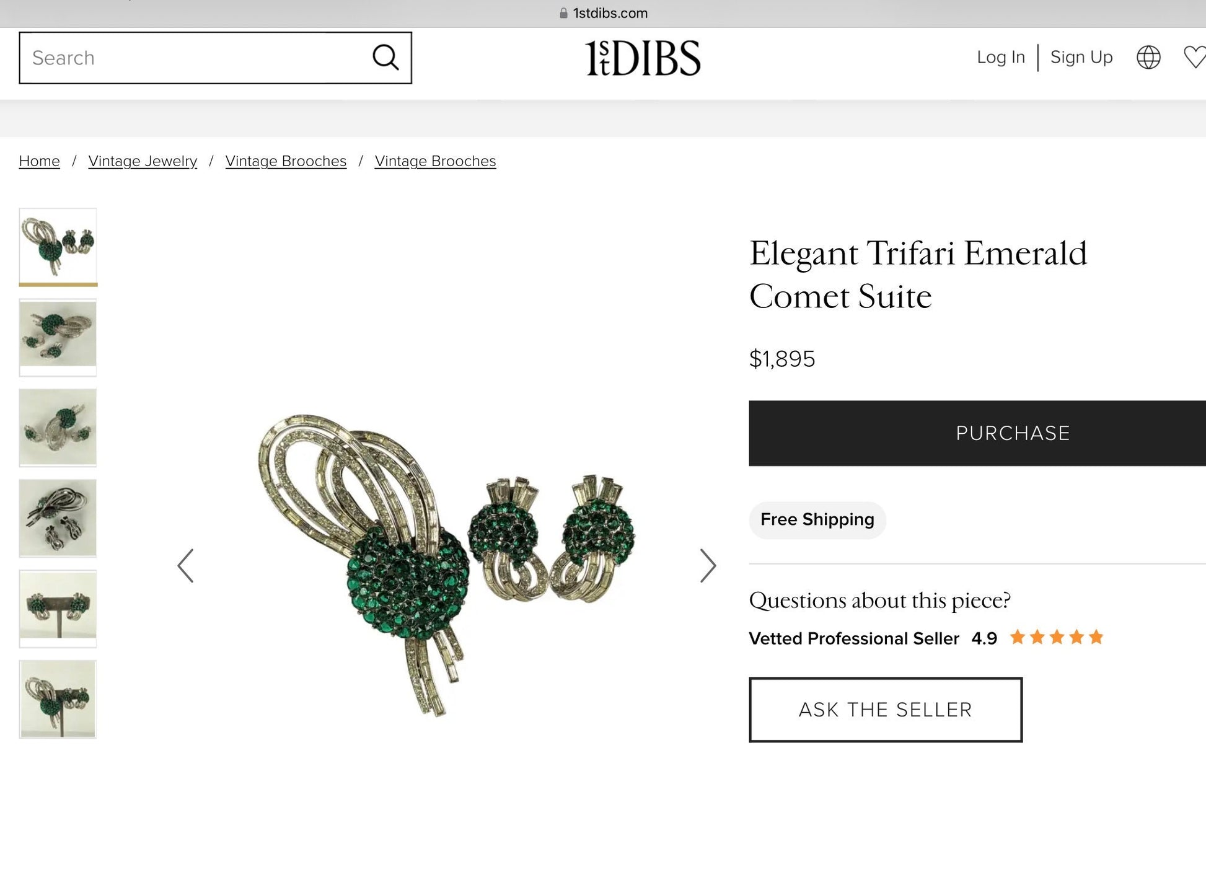Open the globe language selector icon

[x=1148, y=57]
